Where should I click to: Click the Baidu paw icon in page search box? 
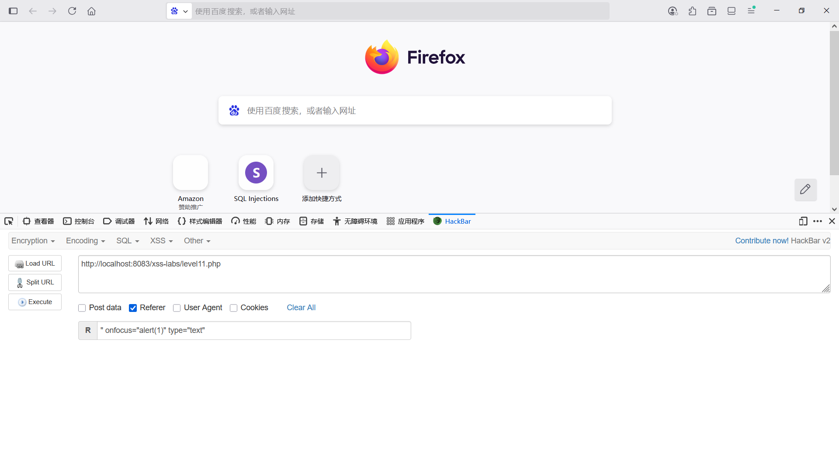pos(234,111)
